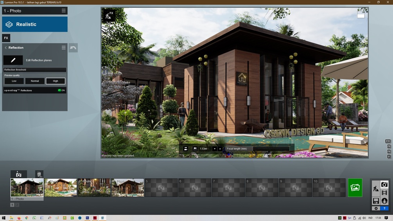Adjust the Focal length (mm) slider

click(x=257, y=149)
